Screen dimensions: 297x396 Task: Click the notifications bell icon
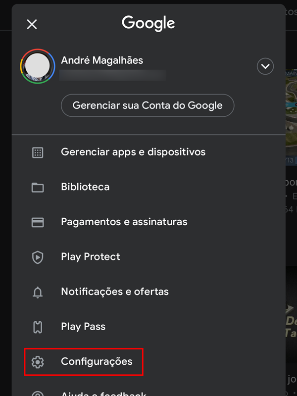(x=38, y=292)
